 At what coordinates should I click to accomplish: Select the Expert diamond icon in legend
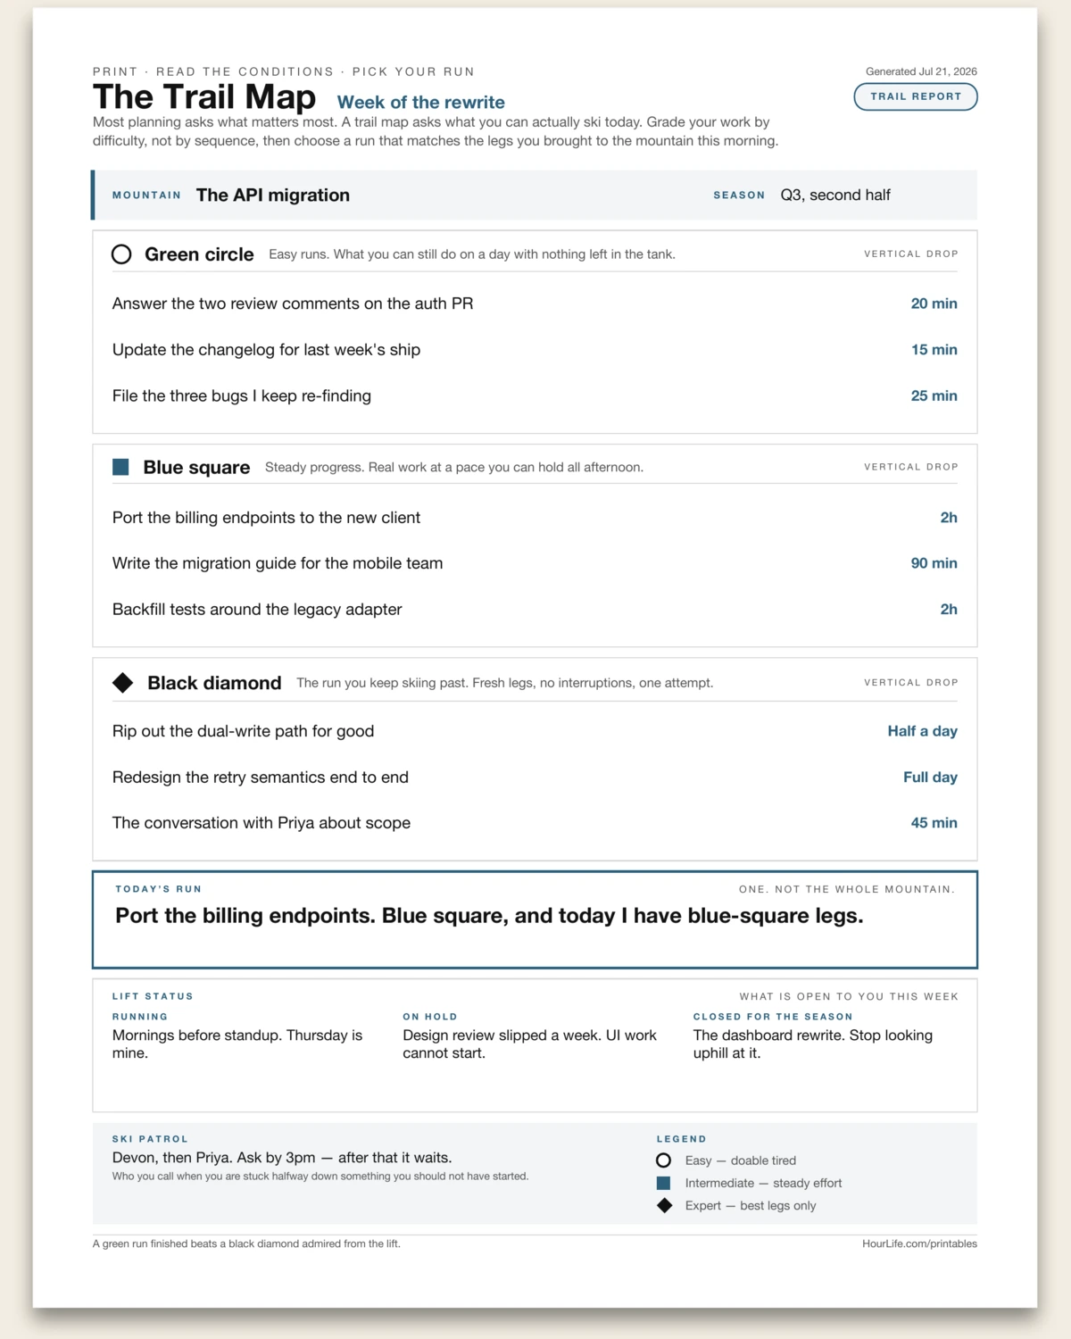coord(664,1206)
